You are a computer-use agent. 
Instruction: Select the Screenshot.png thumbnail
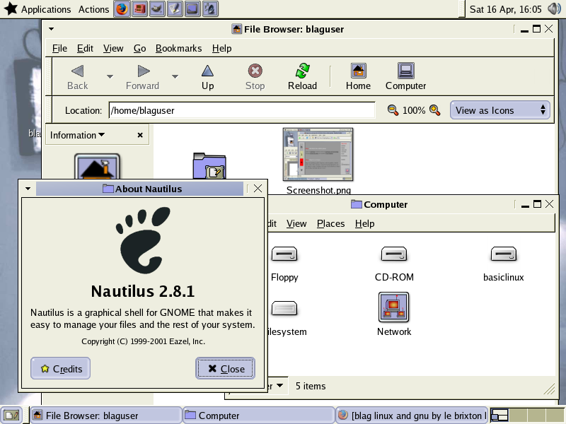[318, 154]
